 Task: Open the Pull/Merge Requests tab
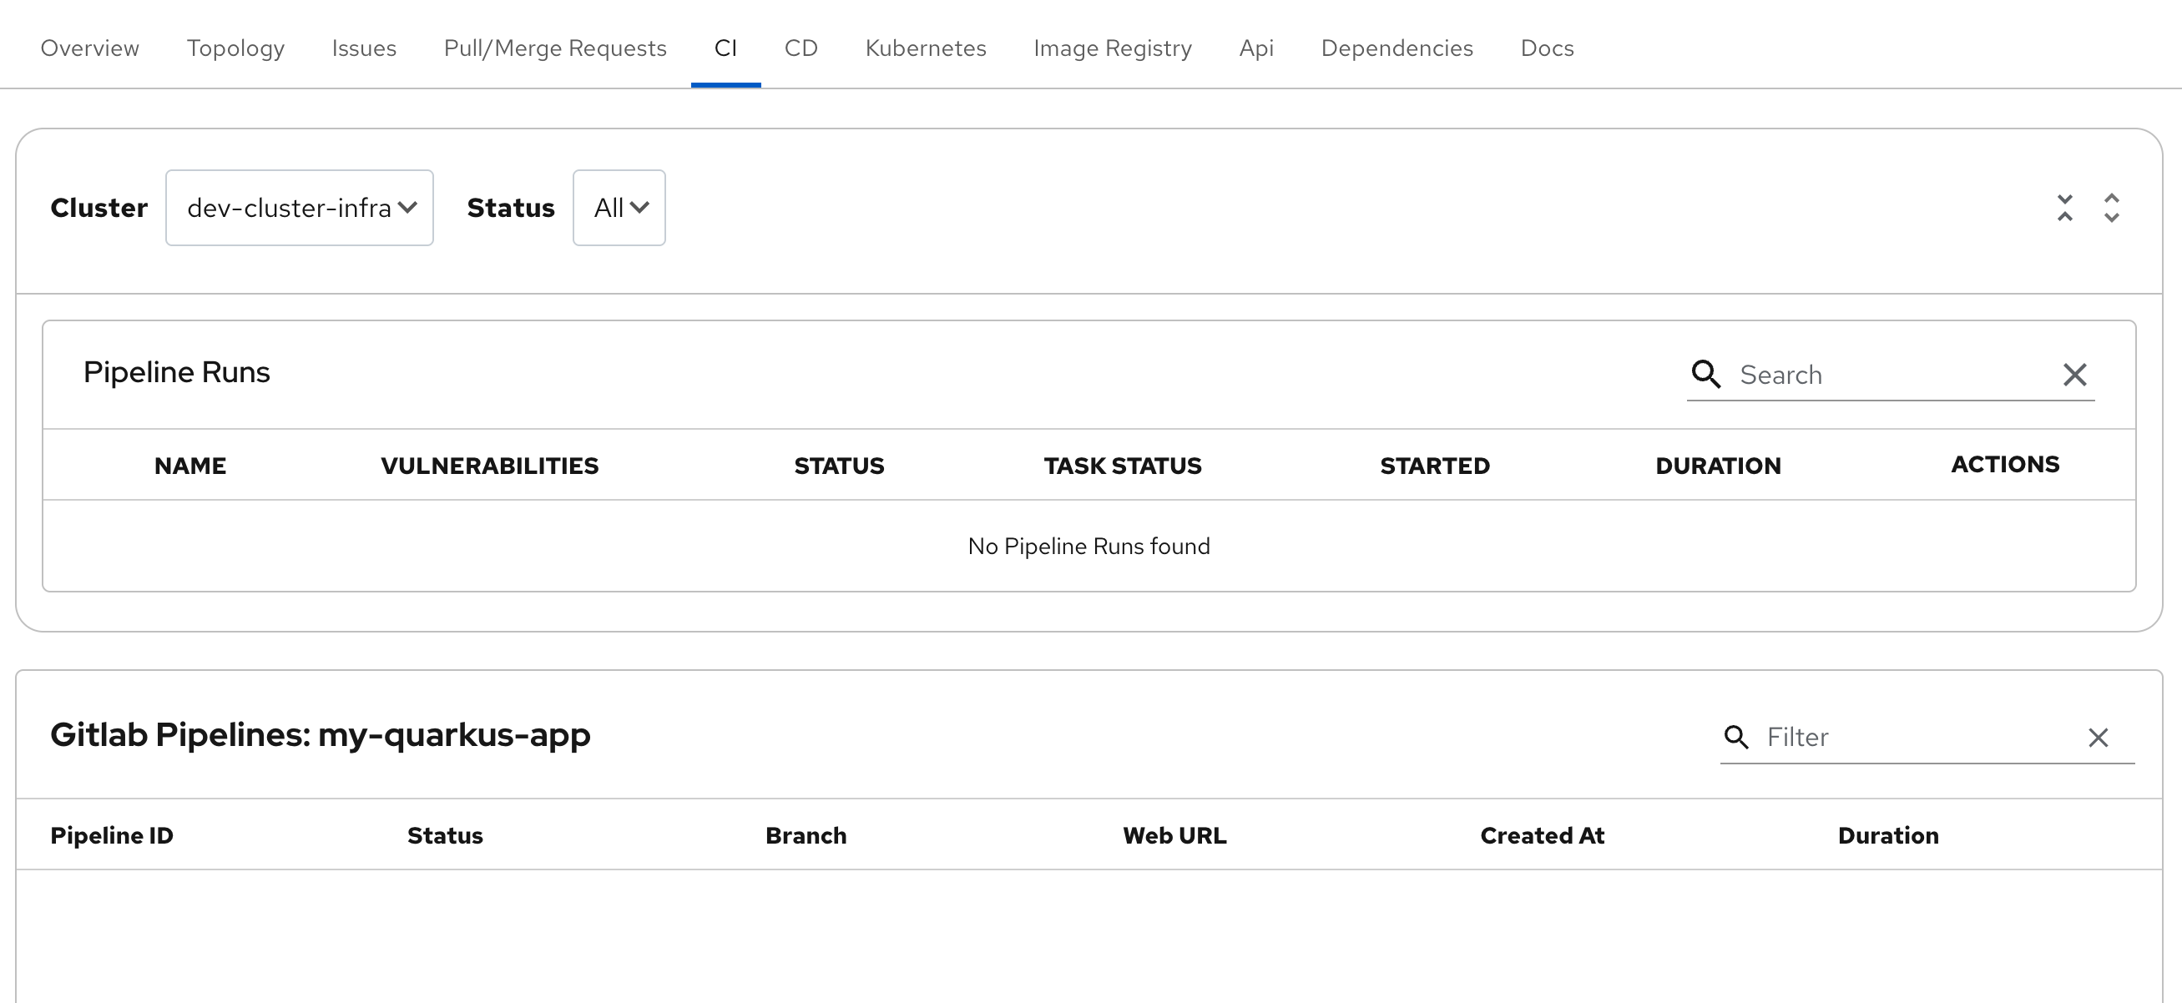pyautogui.click(x=555, y=48)
